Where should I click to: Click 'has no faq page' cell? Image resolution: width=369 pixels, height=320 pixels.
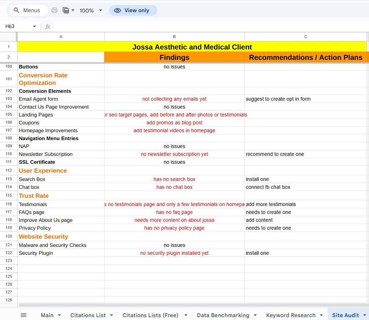174,212
